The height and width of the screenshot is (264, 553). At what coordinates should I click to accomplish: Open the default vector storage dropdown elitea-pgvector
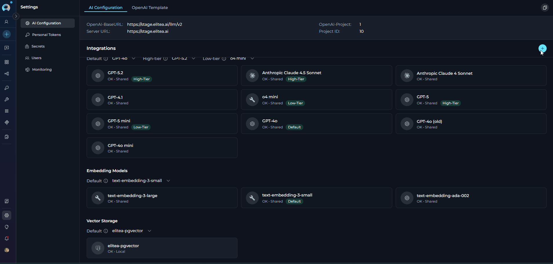click(x=132, y=231)
